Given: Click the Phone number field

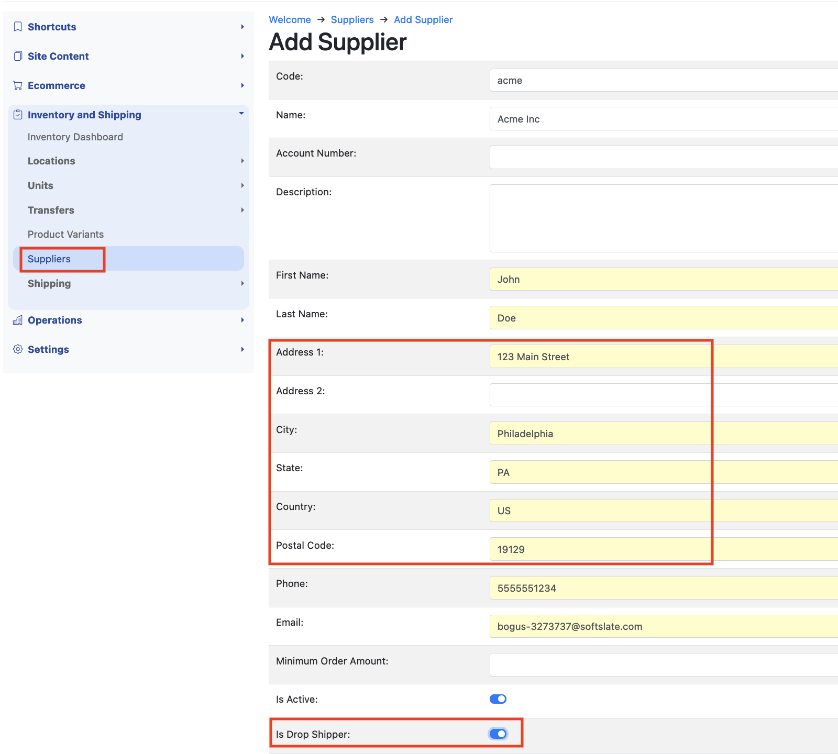Looking at the screenshot, I should point(664,588).
